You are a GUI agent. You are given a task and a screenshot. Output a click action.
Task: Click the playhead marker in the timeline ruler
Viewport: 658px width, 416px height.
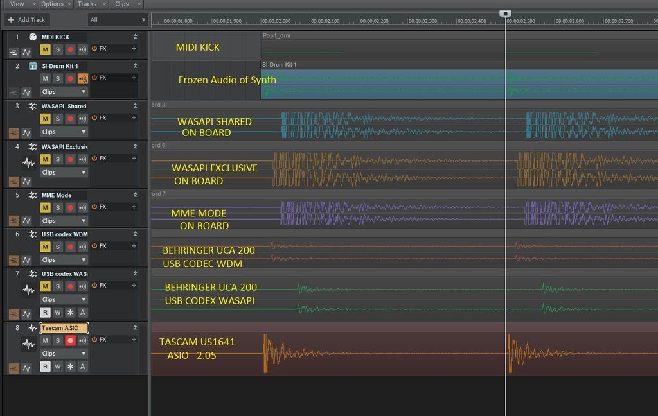pos(506,13)
